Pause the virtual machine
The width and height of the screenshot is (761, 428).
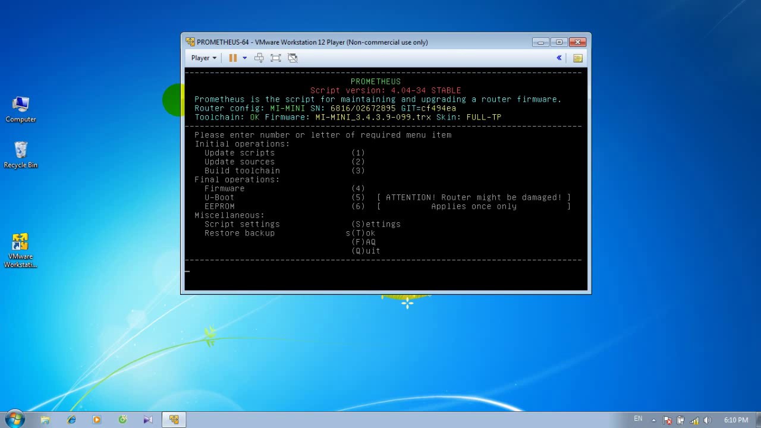232,58
